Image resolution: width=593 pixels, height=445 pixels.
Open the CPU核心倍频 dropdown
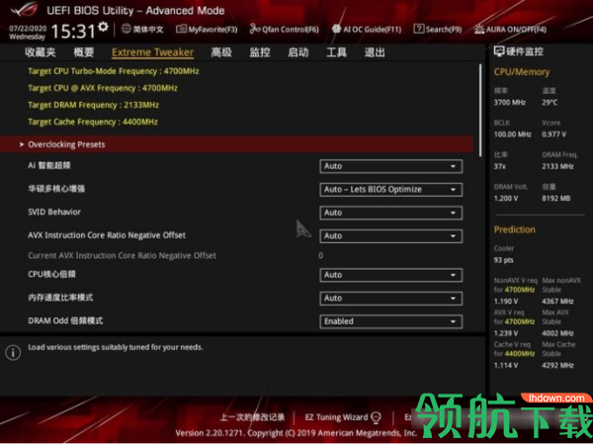[x=390, y=275]
